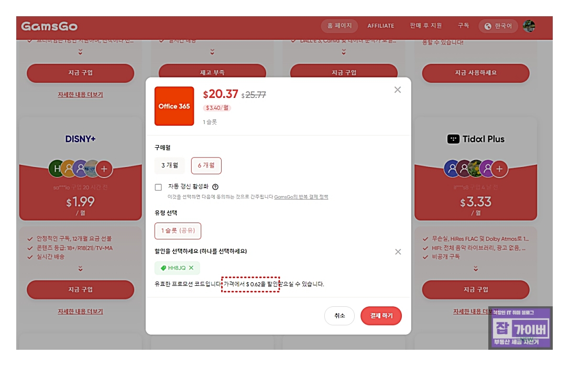Open the 구독 nav item
569x366 pixels.
point(463,25)
